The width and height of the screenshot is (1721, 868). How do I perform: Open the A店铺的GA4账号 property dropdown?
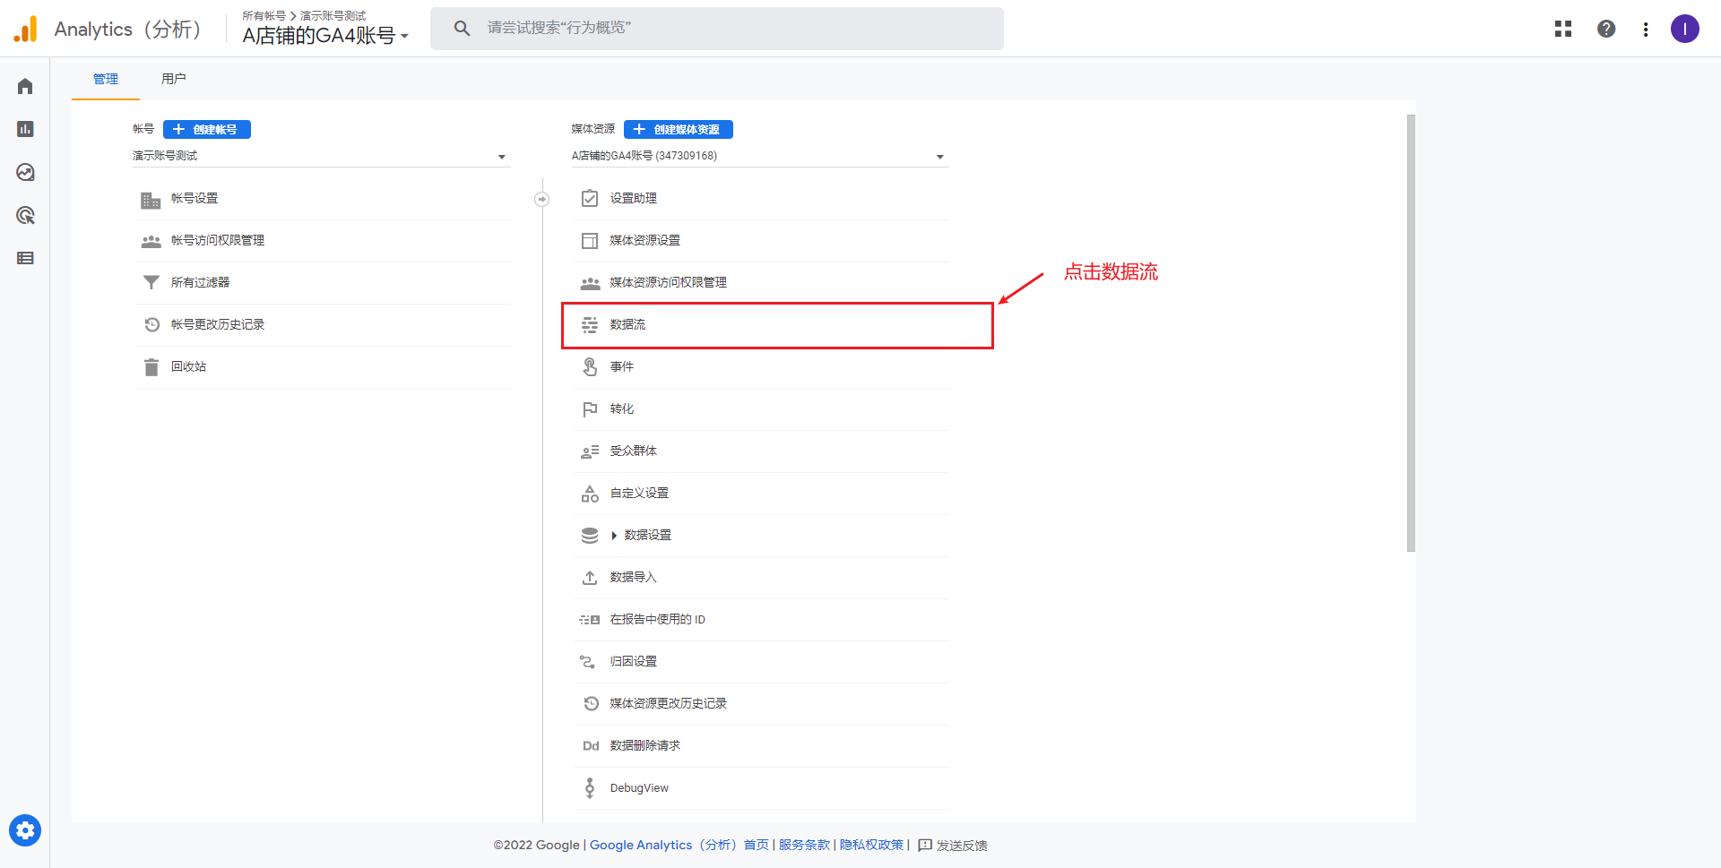coord(758,156)
